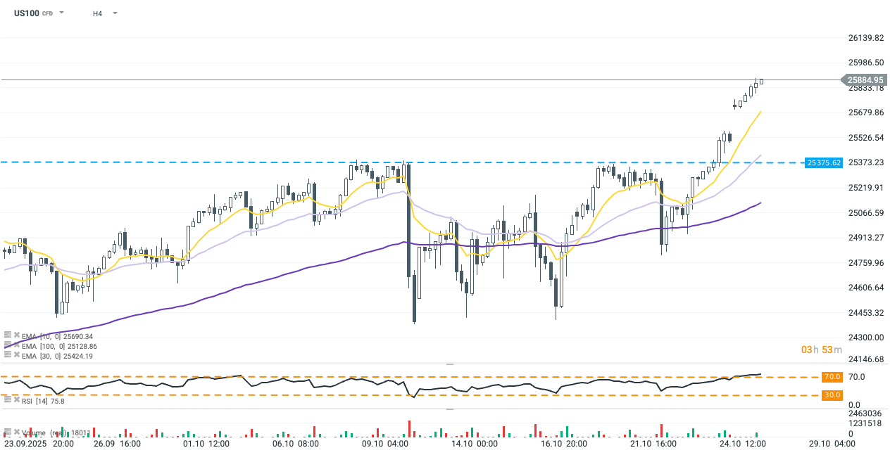Remove the EMA 10 indicator
Image resolution: width=890 pixels, height=455 pixels.
16,336
